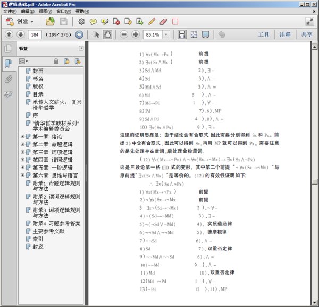Select the highlight text tool

[105, 21]
